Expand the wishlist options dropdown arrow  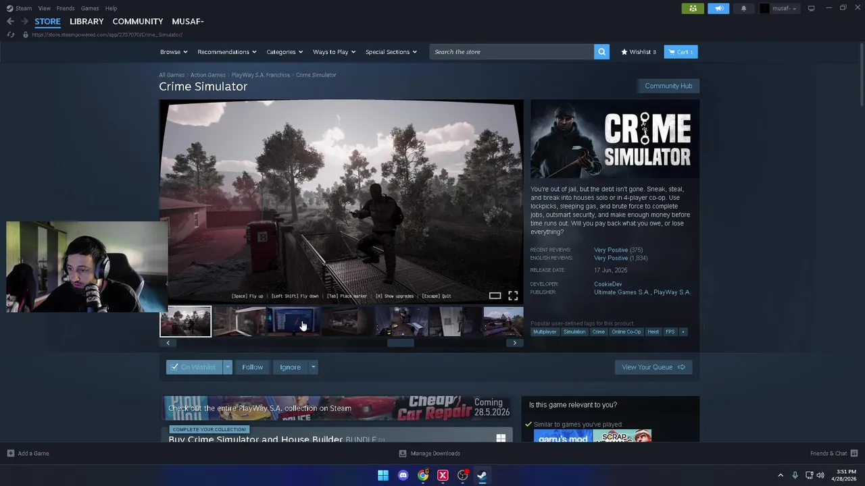228,367
